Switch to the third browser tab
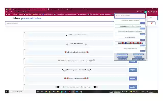The width and height of the screenshot is (163, 101). 56,9
